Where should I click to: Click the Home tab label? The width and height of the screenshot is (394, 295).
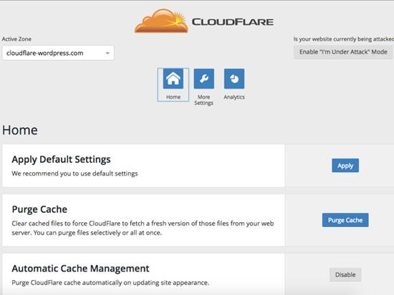pyautogui.click(x=173, y=97)
